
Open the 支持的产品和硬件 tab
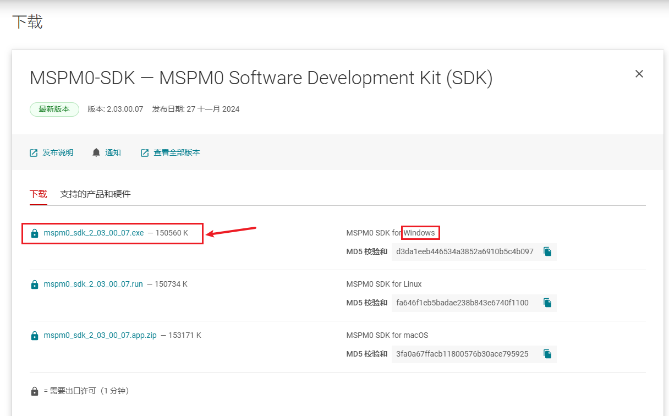95,194
